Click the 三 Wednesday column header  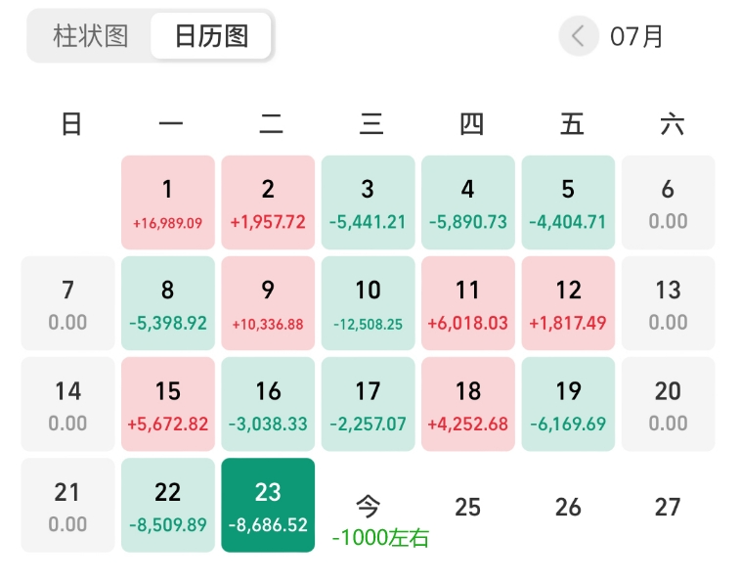click(x=370, y=124)
